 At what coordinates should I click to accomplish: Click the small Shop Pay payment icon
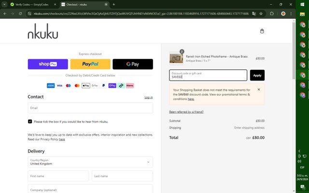[112, 85]
